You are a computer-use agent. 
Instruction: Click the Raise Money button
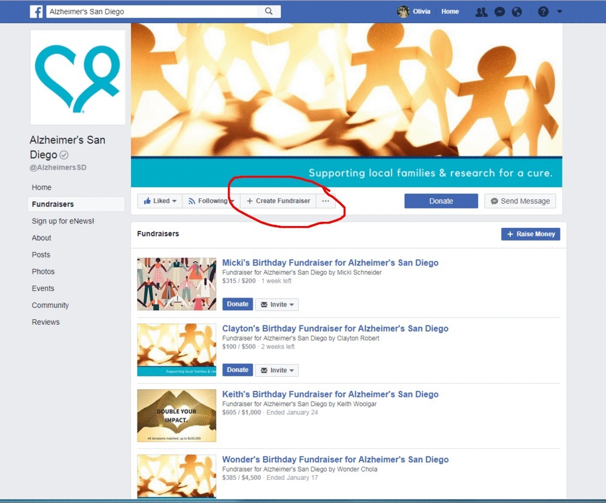(530, 234)
